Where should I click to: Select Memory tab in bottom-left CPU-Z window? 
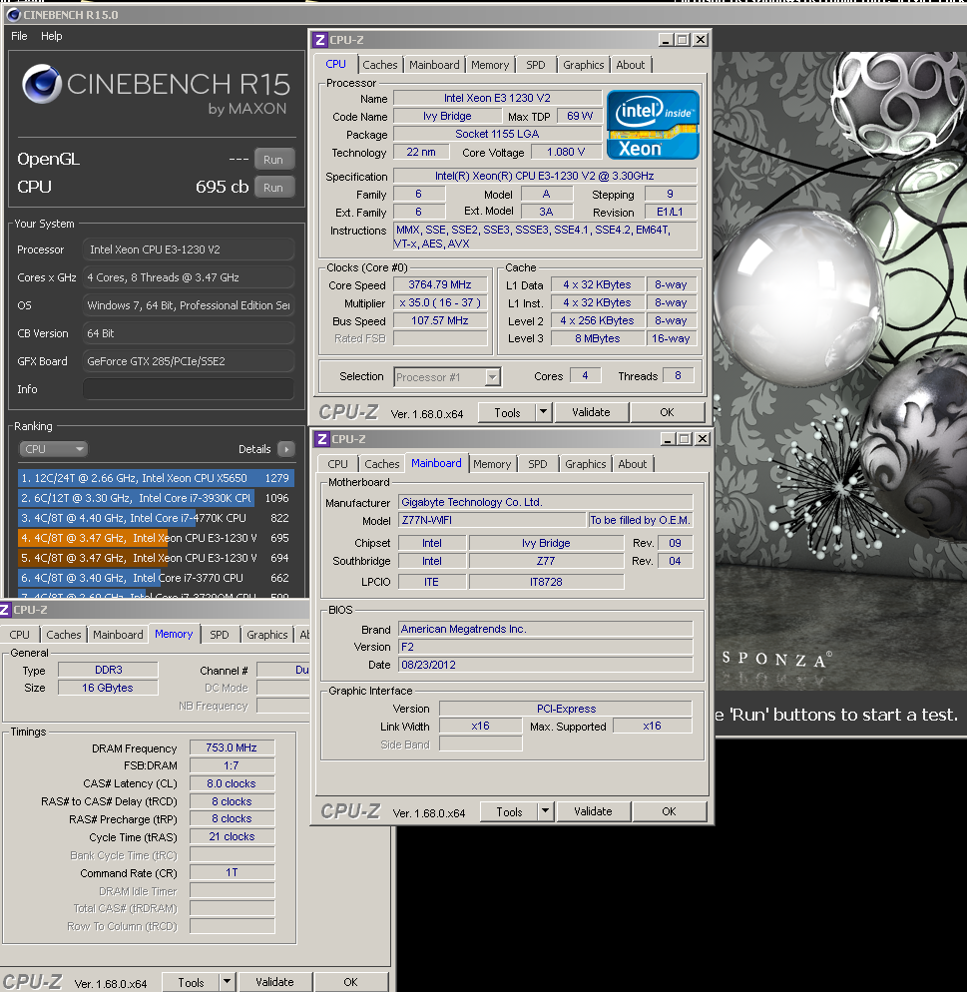pos(174,634)
